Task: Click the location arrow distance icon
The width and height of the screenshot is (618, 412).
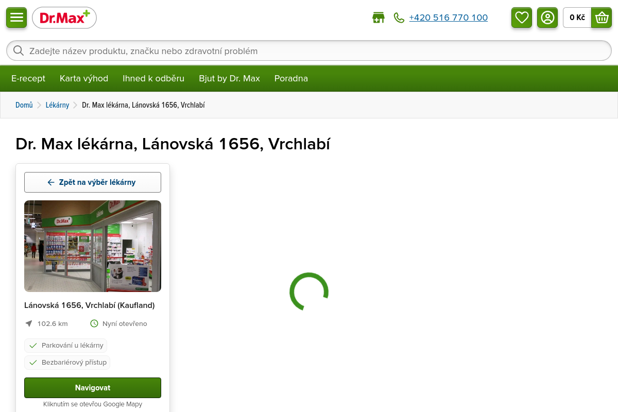Action: coord(29,323)
